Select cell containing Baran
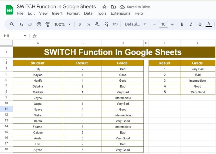216x154 pixels. pos(38,121)
